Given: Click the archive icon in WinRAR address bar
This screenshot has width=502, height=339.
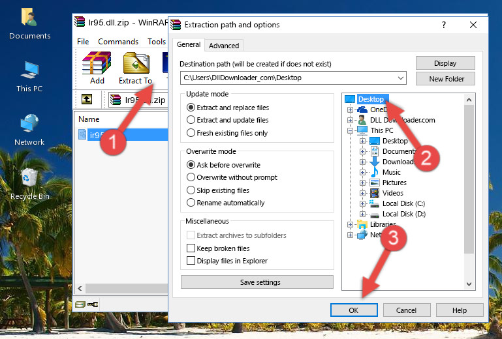Looking at the screenshot, I should click(116, 100).
